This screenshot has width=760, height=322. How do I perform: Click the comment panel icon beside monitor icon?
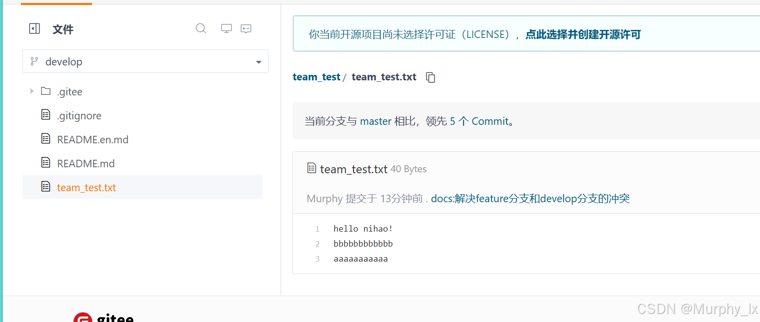click(x=246, y=28)
